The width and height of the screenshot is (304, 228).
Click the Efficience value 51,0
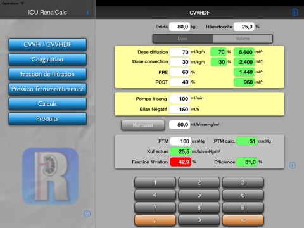247,162
